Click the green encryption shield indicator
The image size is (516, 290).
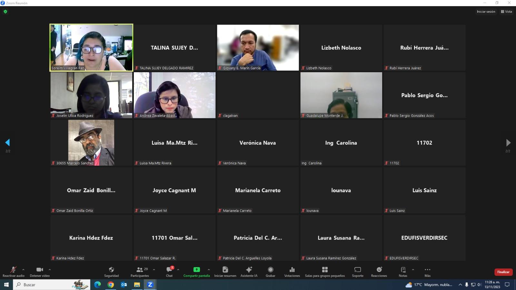(5, 12)
